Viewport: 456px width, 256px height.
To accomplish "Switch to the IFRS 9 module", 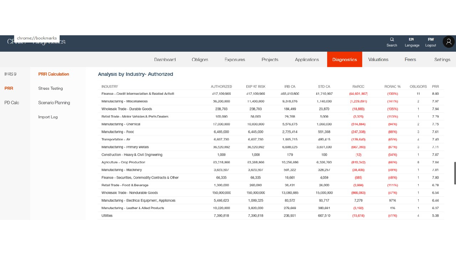I will coord(10,74).
